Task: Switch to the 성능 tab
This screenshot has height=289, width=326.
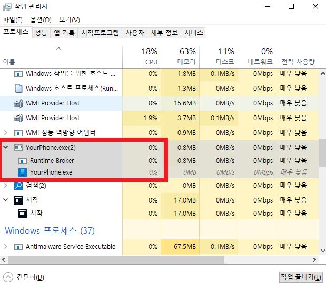Action: point(41,33)
